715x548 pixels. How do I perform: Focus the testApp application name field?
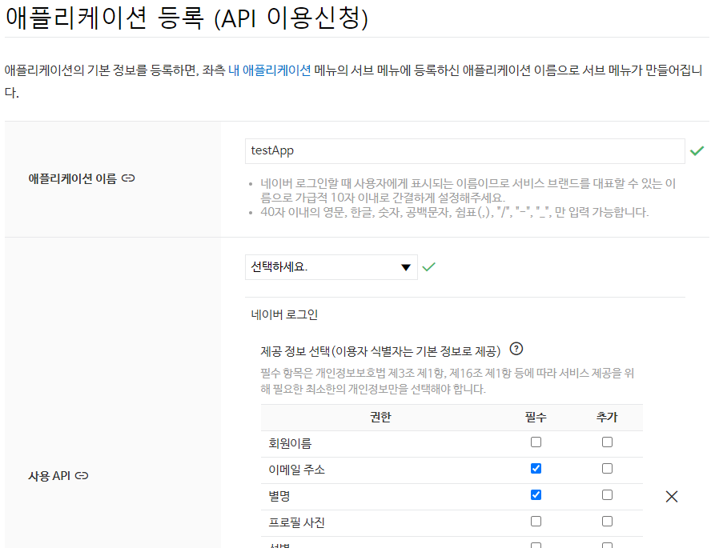point(464,150)
